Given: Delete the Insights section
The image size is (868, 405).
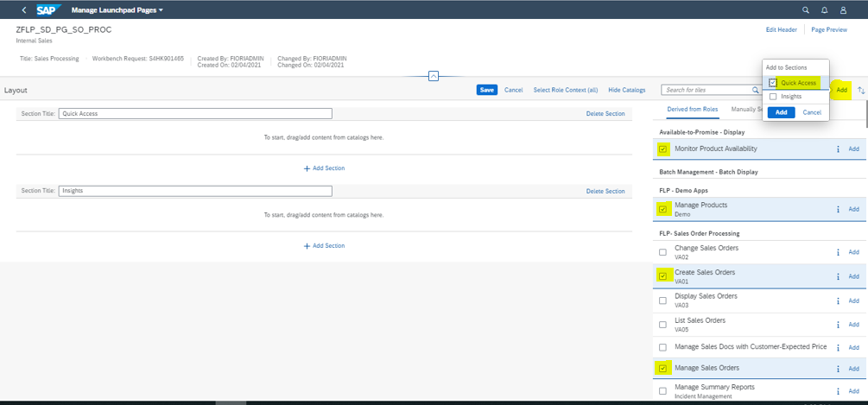Looking at the screenshot, I should click(605, 191).
